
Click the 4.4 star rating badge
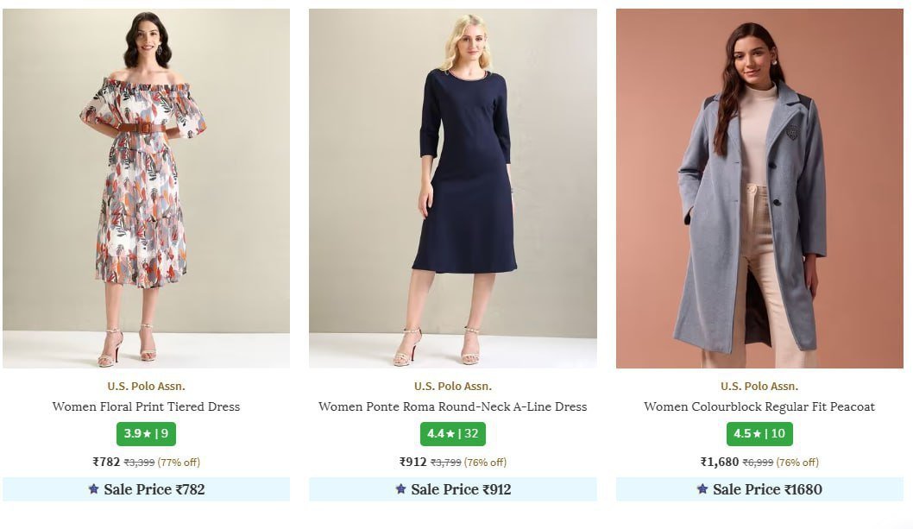452,434
